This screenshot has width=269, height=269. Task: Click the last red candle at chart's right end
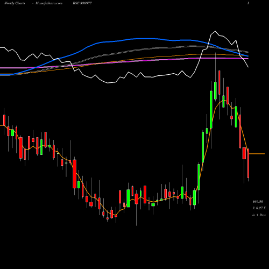(x=248, y=163)
